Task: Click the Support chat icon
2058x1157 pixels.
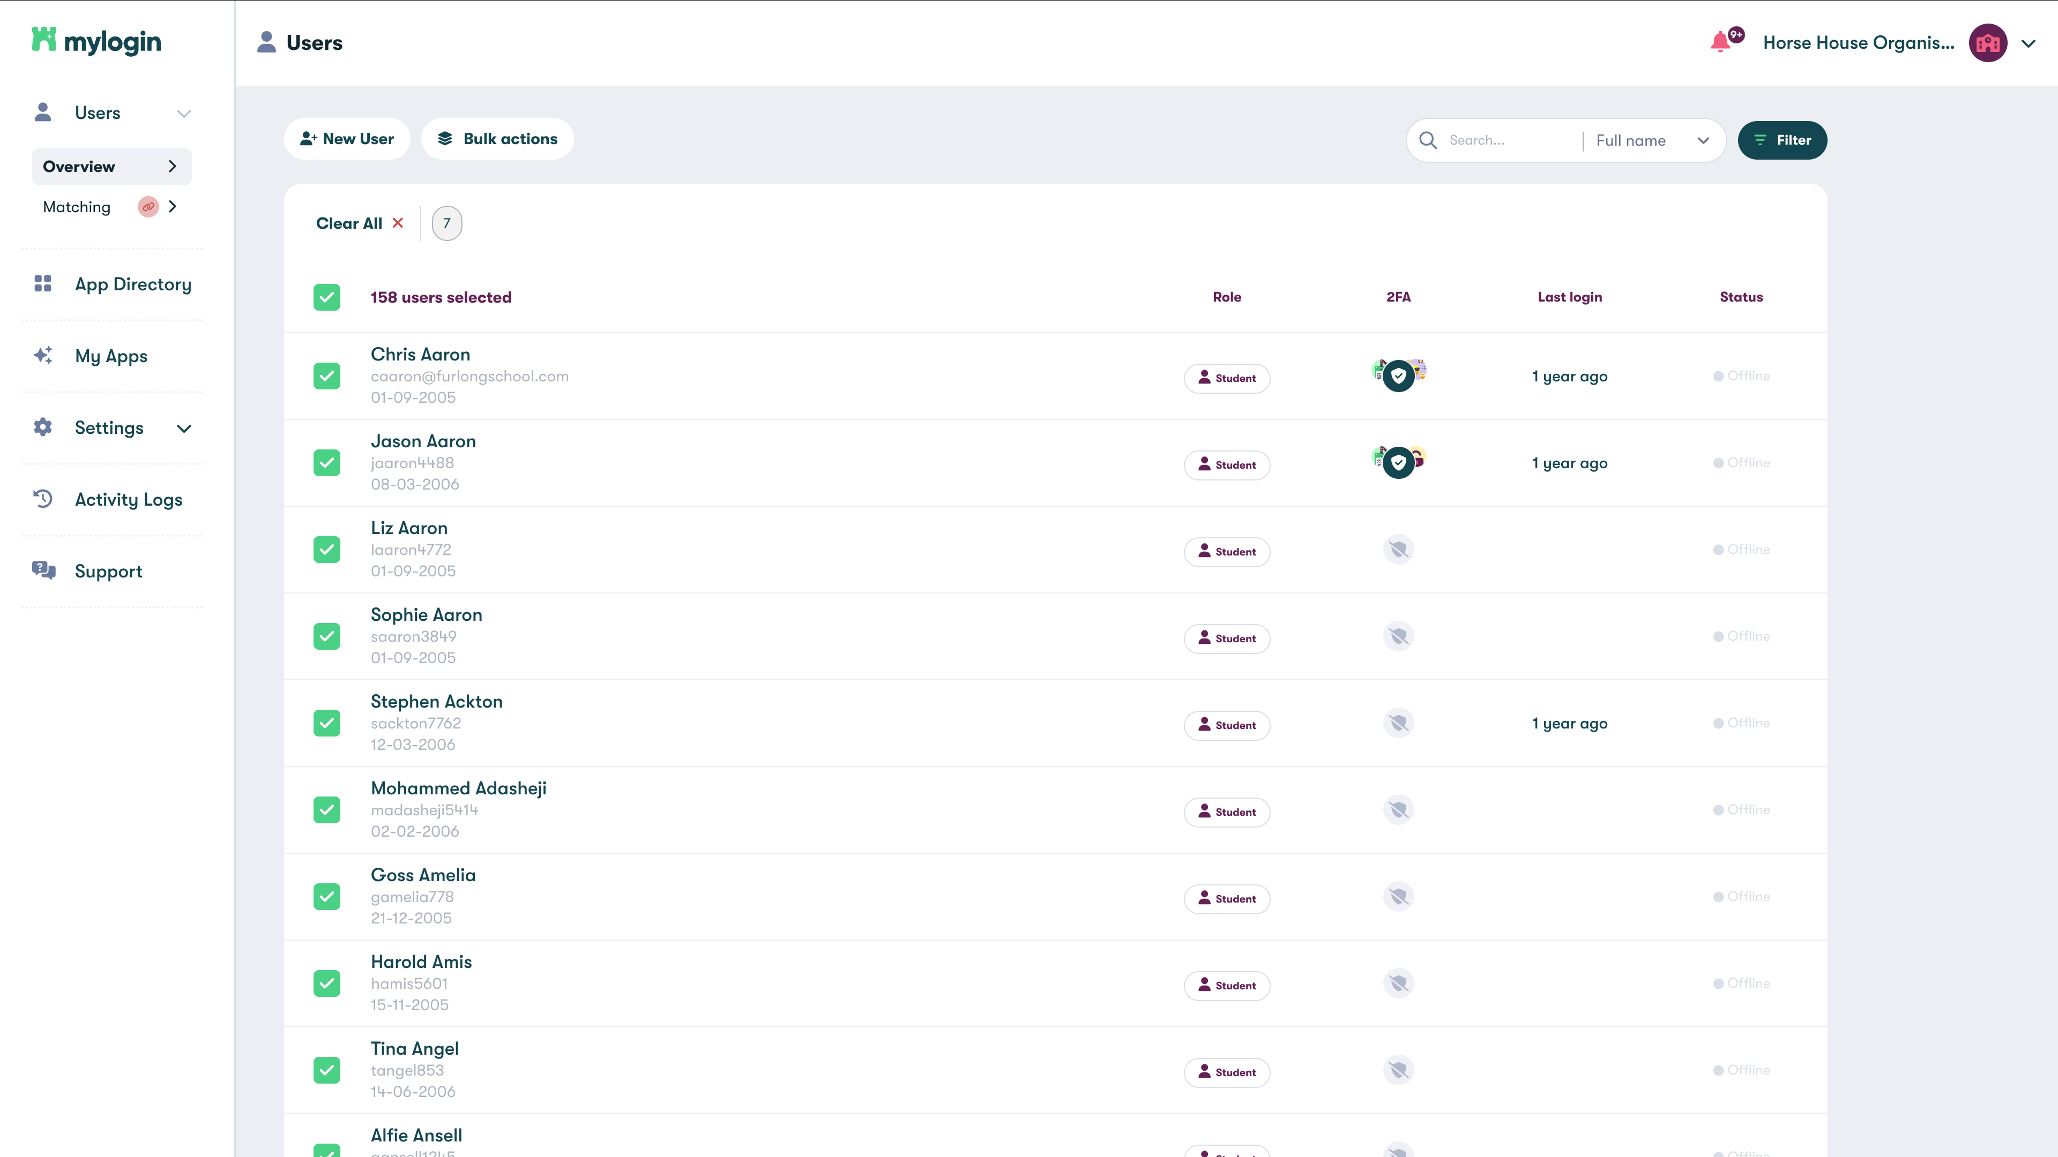Action: (x=44, y=570)
